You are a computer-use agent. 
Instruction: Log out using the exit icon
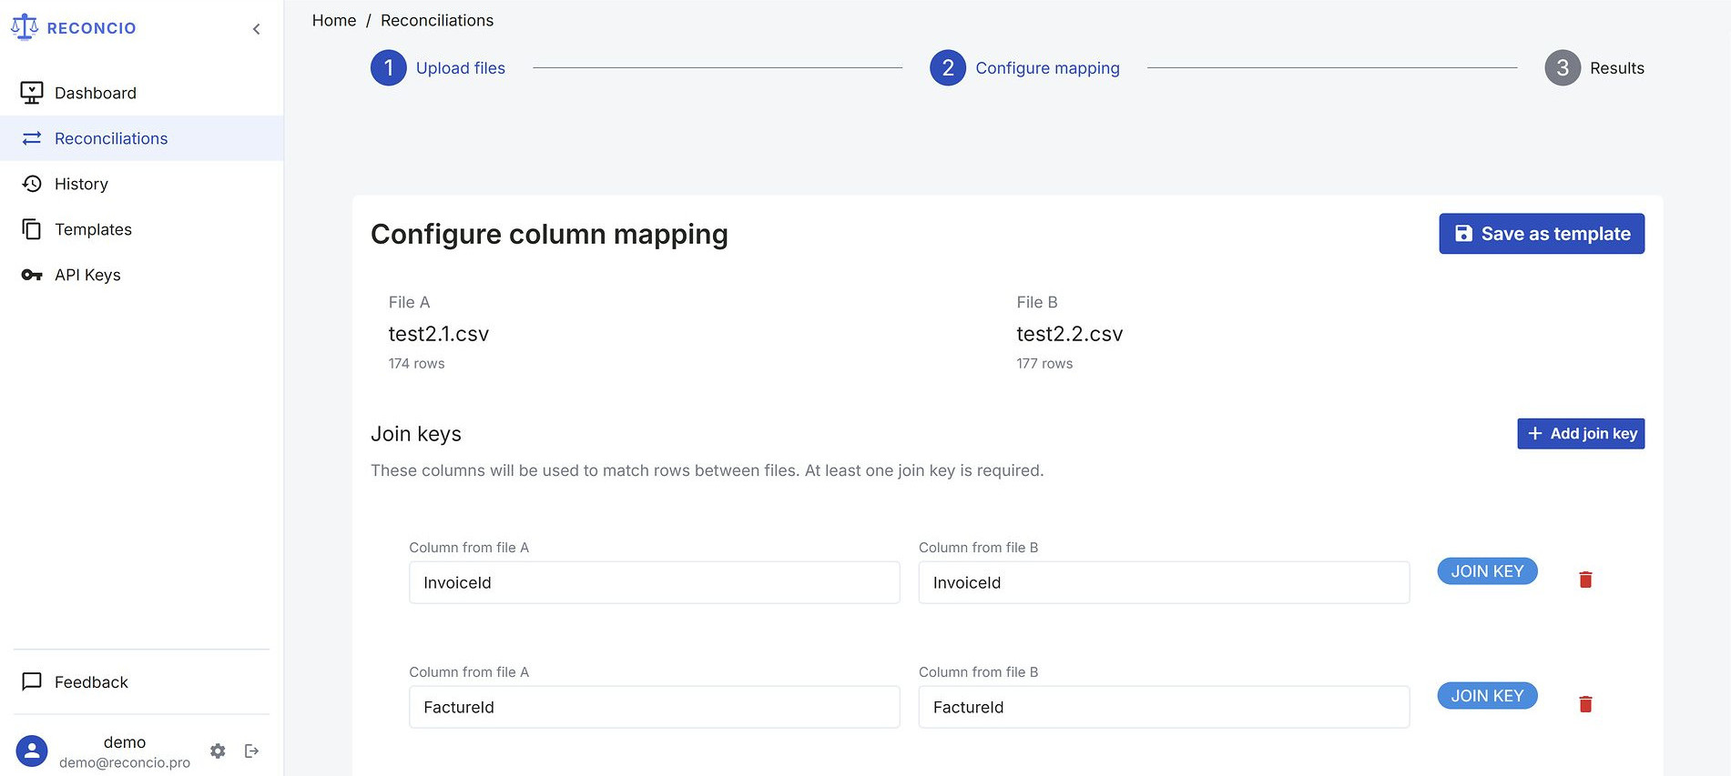tap(252, 751)
